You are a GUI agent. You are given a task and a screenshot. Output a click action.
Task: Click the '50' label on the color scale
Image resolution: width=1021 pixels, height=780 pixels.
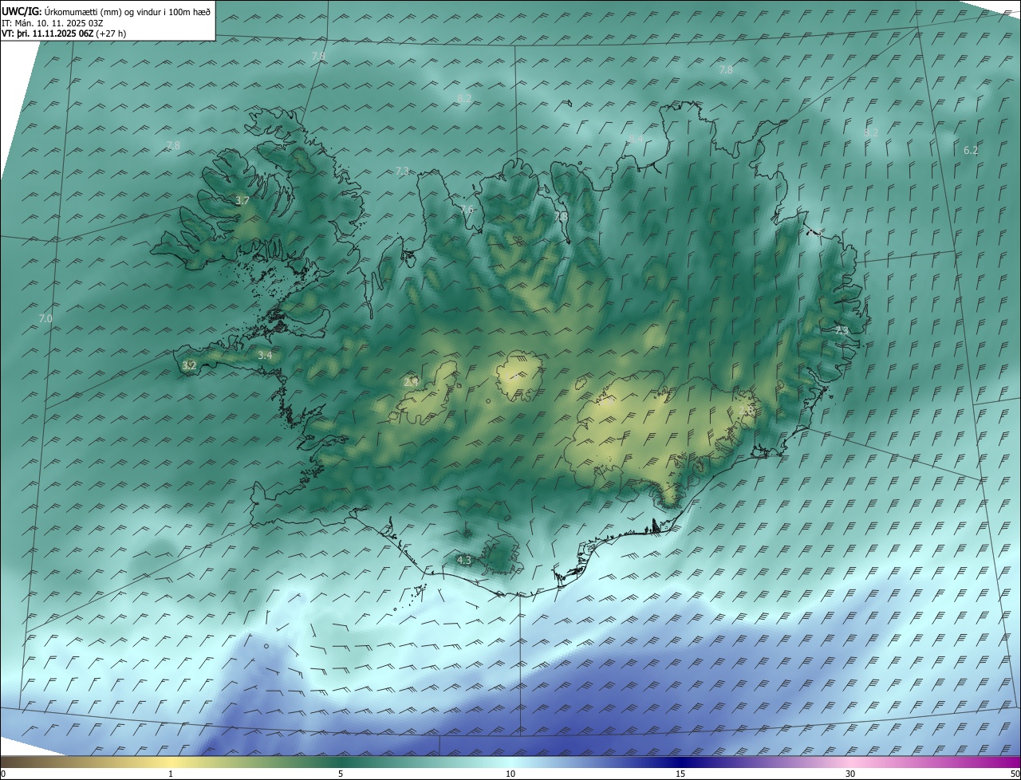pos(1015,774)
